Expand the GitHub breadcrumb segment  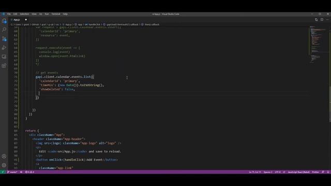point(35,24)
